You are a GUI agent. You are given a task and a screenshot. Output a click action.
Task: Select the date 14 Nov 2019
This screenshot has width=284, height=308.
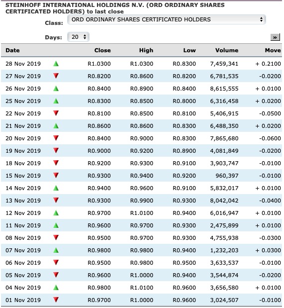pyautogui.click(x=23, y=188)
